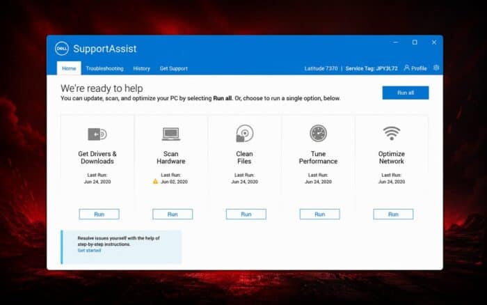
Task: Maximize the SupportAssist window
Action: click(x=415, y=42)
